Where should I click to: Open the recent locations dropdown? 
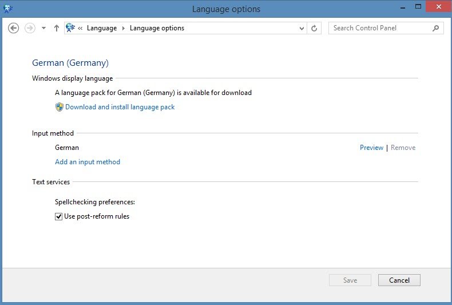pyautogui.click(x=43, y=28)
